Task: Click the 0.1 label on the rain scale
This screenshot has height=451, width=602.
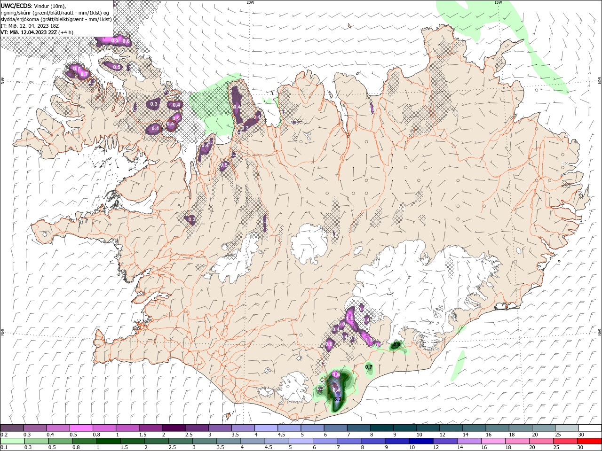Action: pyautogui.click(x=4, y=448)
